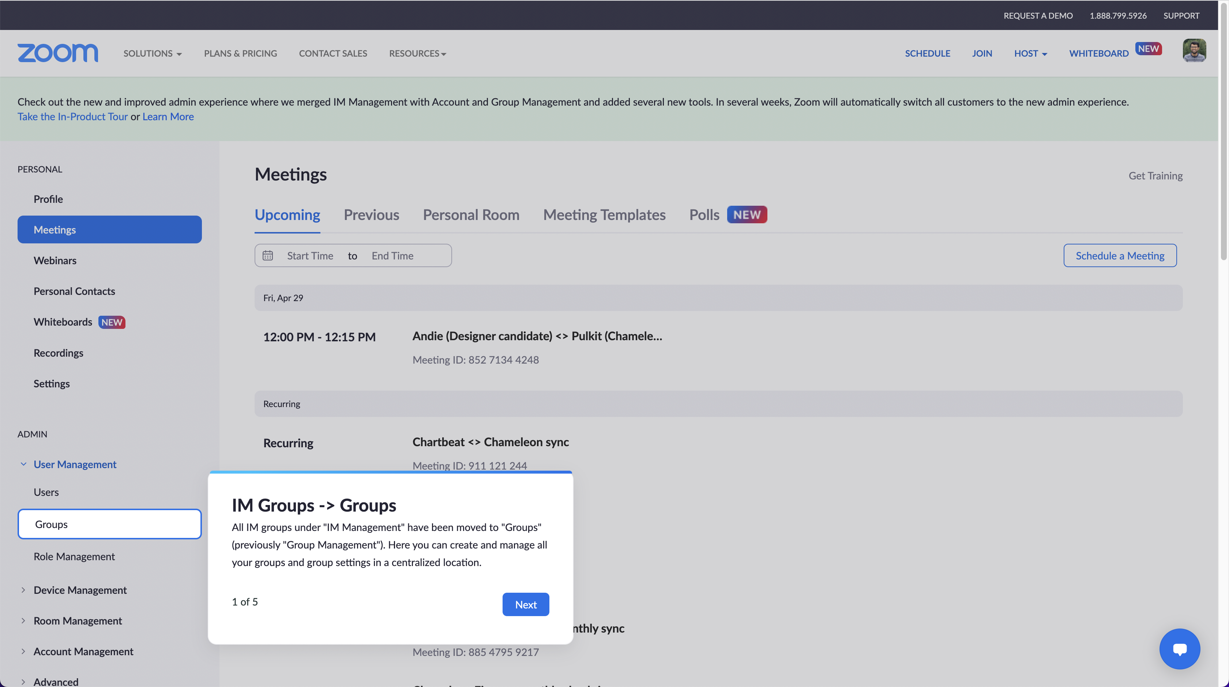Click the Learn More link
Screen dimensions: 1229x687
(168, 116)
